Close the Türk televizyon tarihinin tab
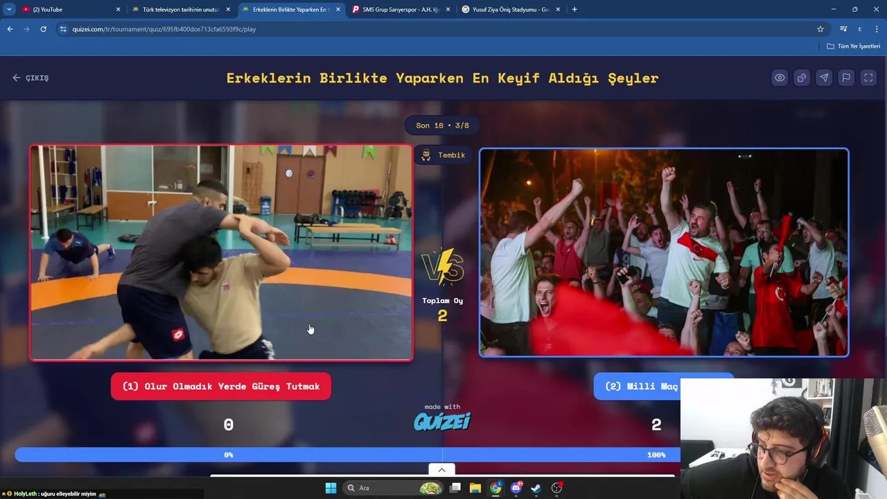This screenshot has width=887, height=499. point(228,10)
